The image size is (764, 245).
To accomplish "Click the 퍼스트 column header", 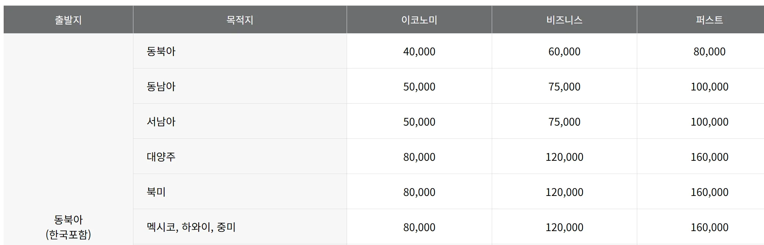I will [709, 20].
